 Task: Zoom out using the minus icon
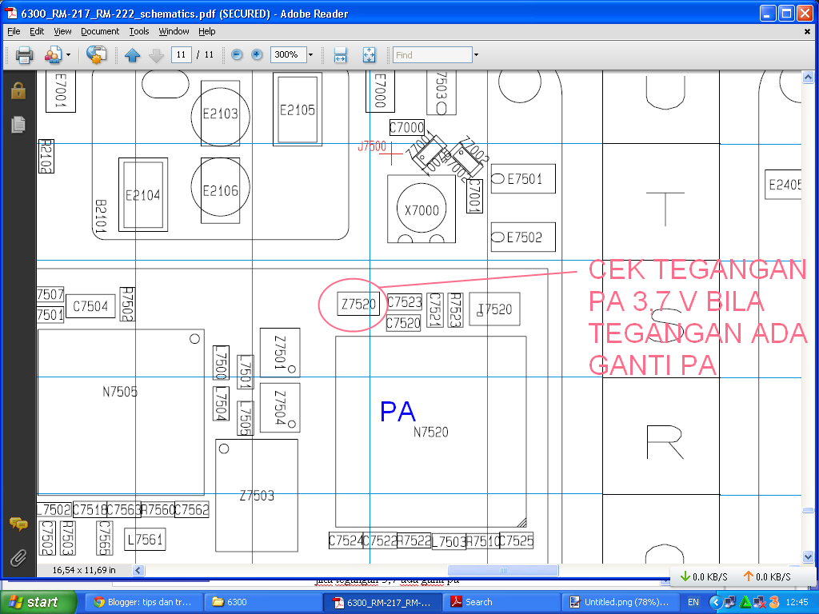[x=236, y=56]
